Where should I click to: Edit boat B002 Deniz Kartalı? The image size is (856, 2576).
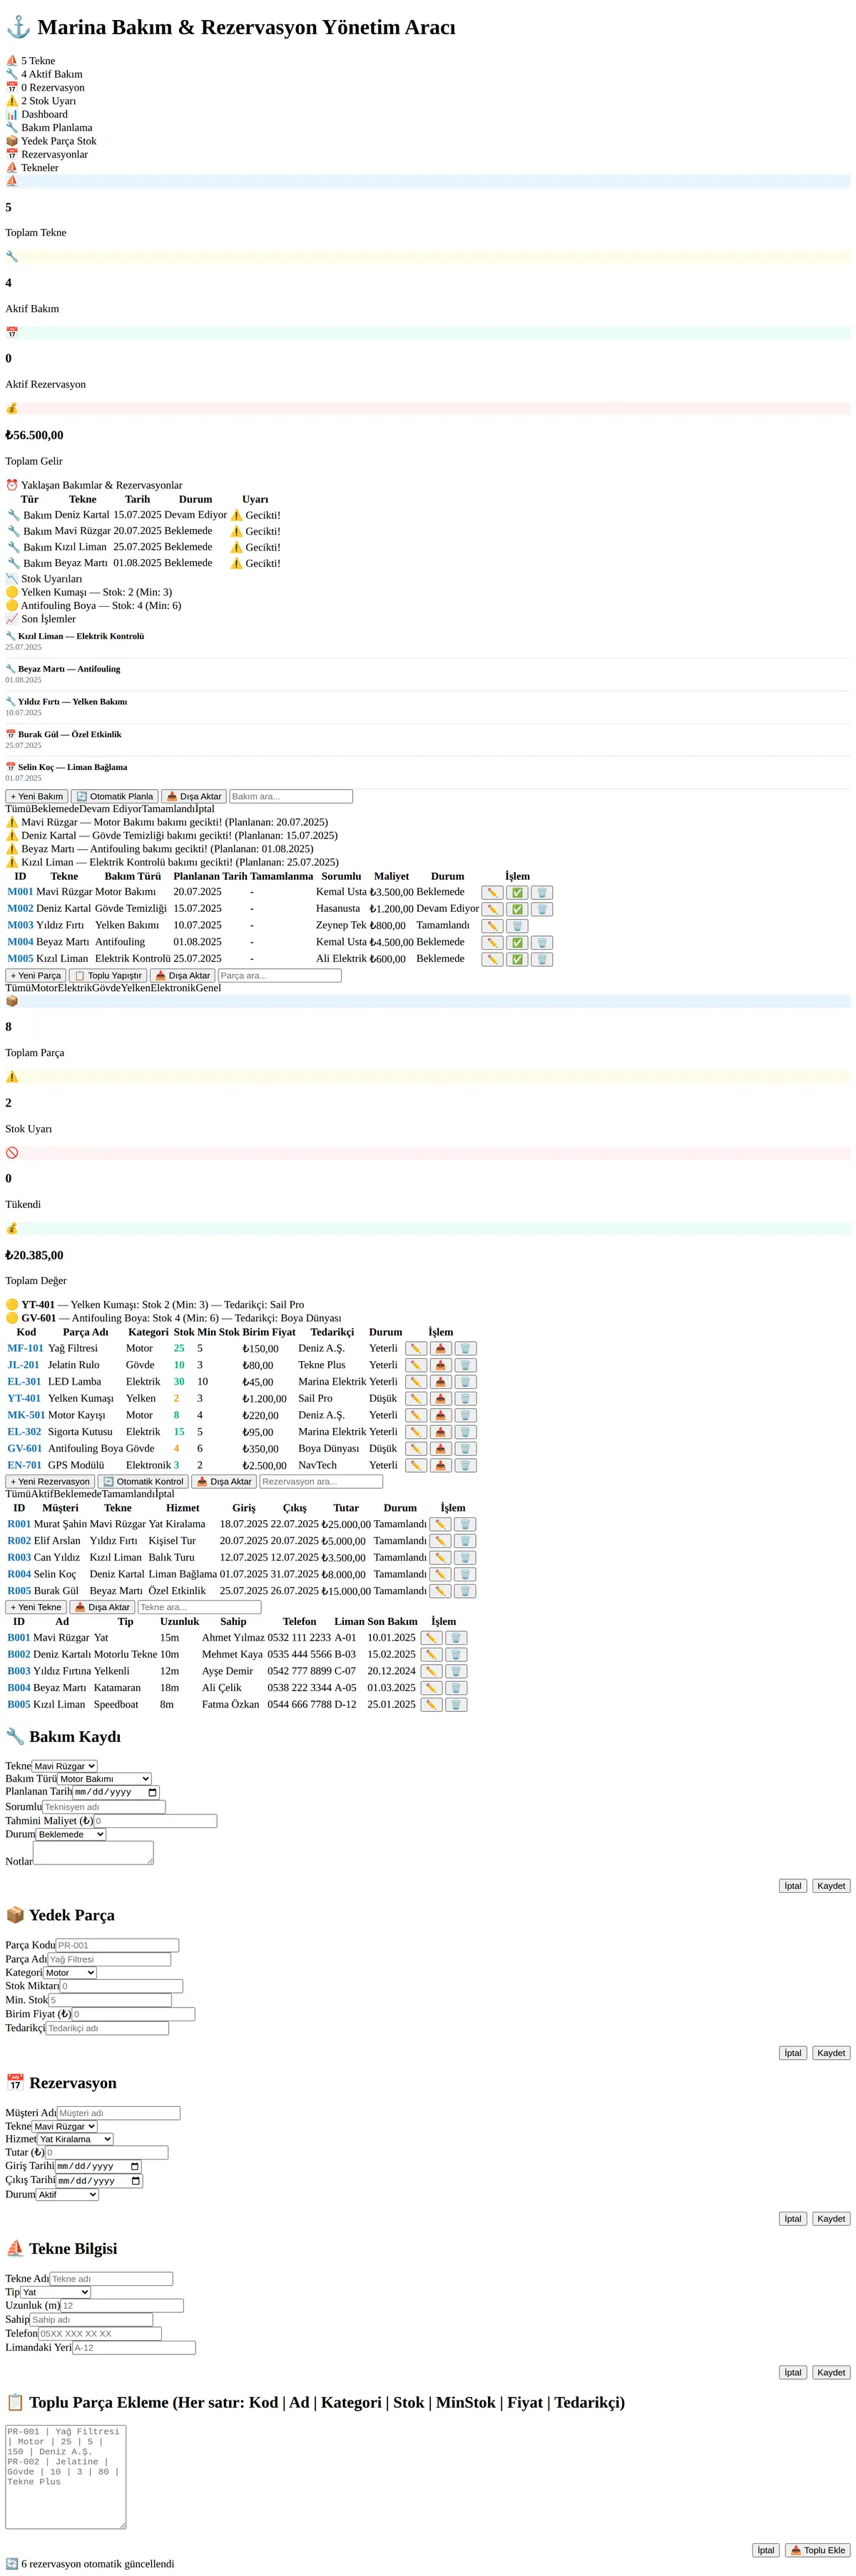pos(432,1655)
